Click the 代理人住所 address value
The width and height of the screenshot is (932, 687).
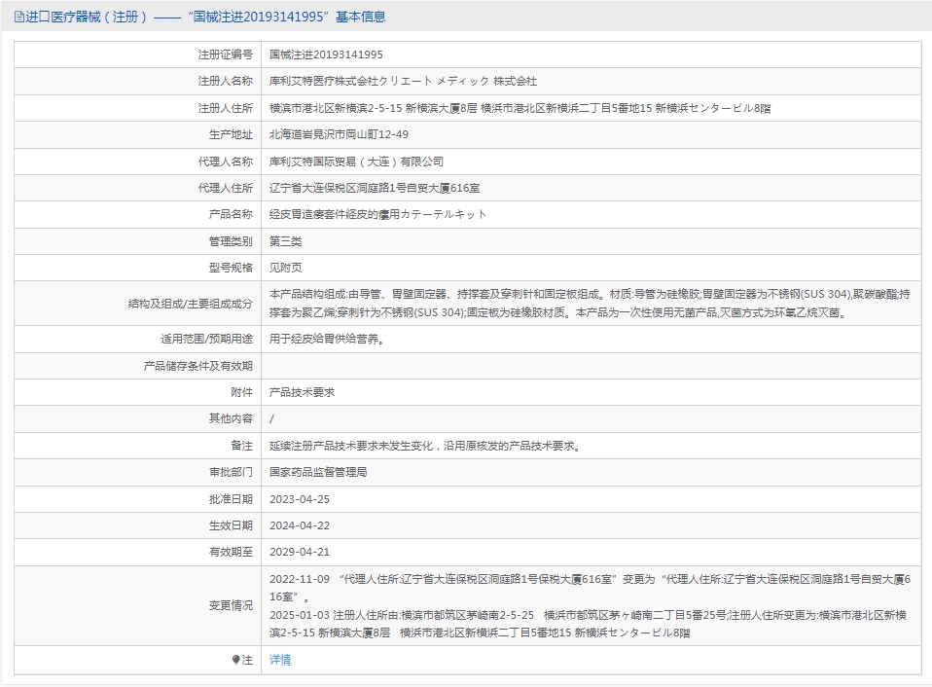(x=375, y=189)
